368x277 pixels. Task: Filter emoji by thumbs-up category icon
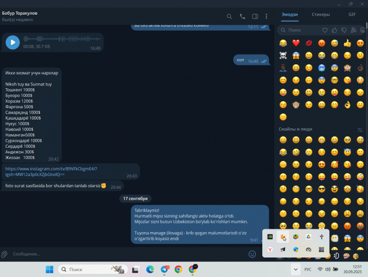pos(334,30)
